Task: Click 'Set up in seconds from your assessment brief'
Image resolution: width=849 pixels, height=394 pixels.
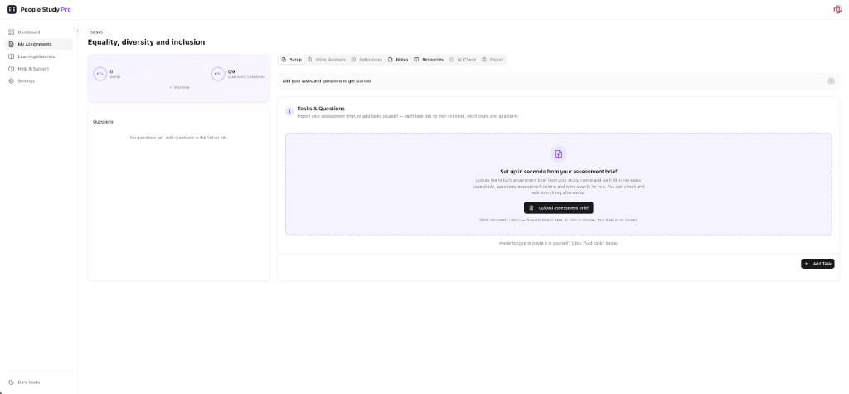Action: [558, 171]
